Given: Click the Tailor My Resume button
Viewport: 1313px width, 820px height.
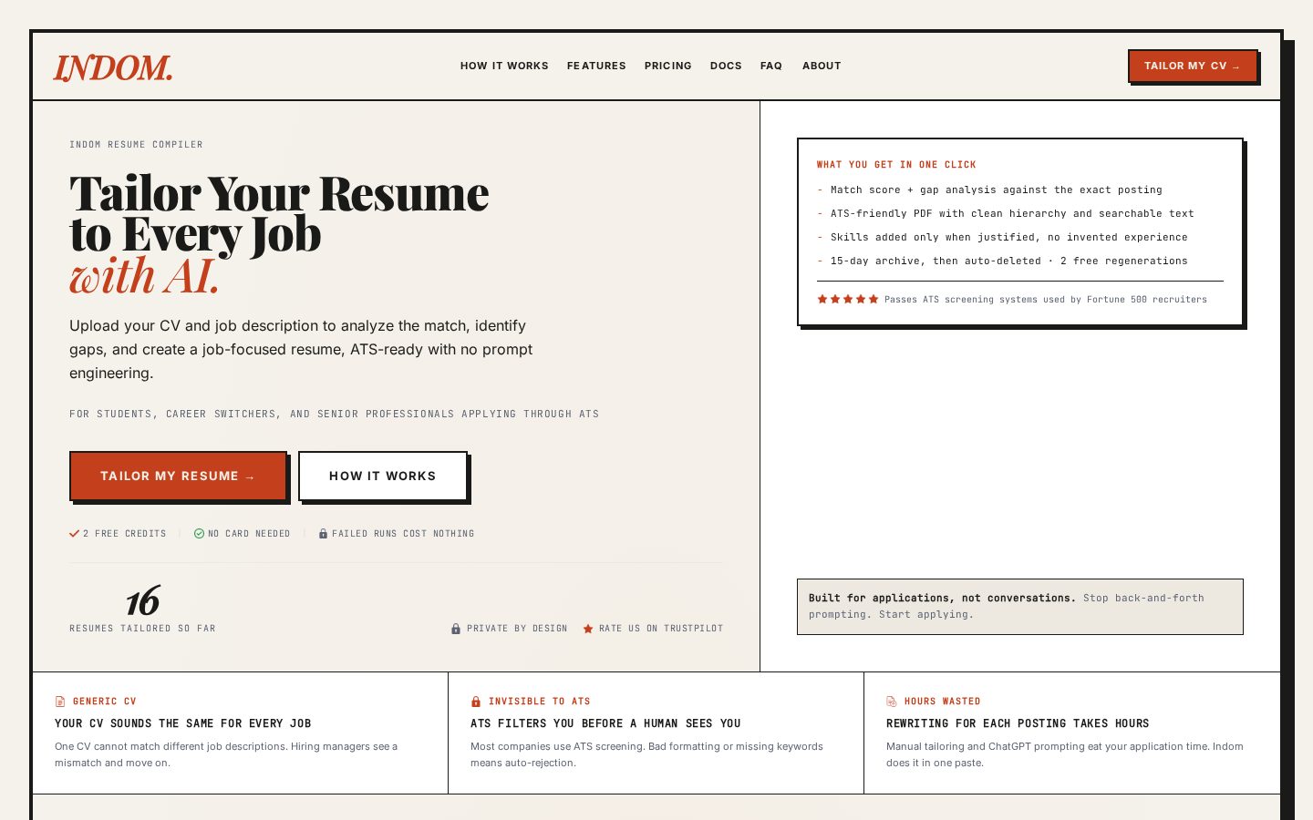Looking at the screenshot, I should 178,476.
